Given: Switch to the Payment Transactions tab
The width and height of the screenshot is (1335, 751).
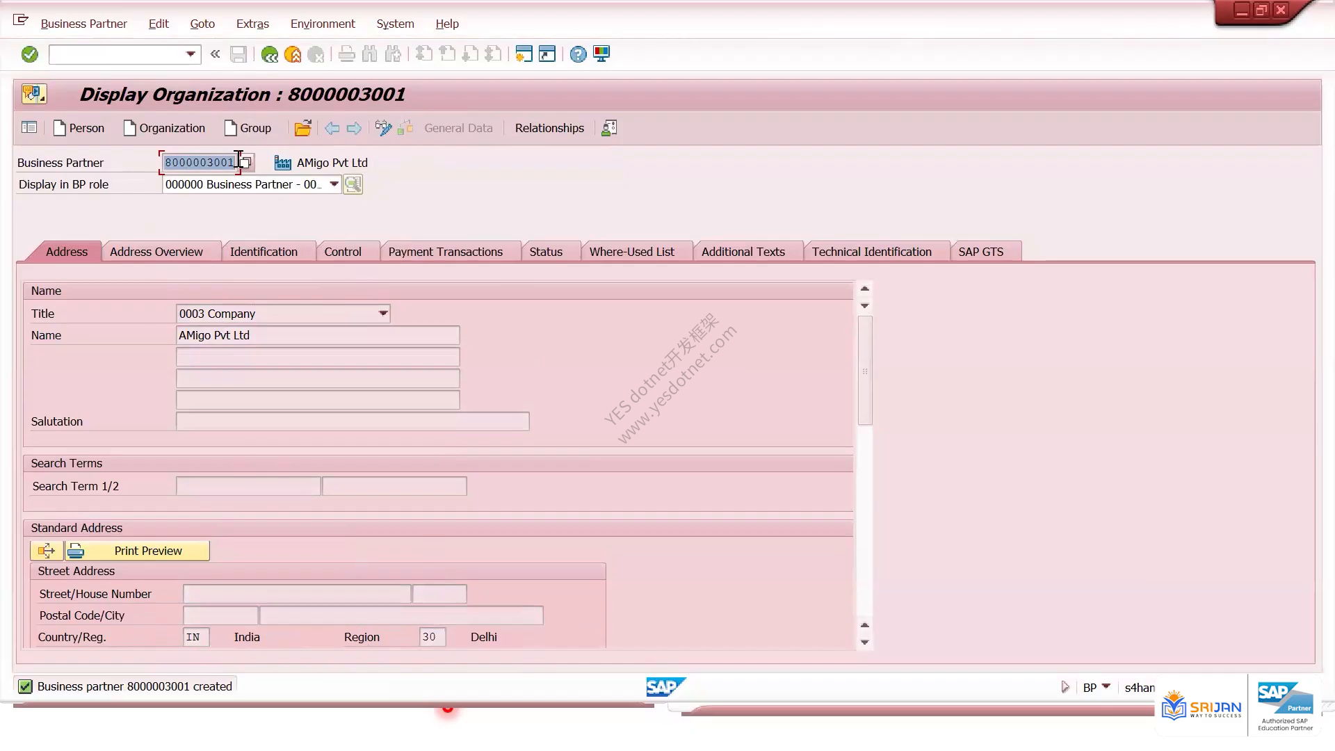Looking at the screenshot, I should coord(446,252).
